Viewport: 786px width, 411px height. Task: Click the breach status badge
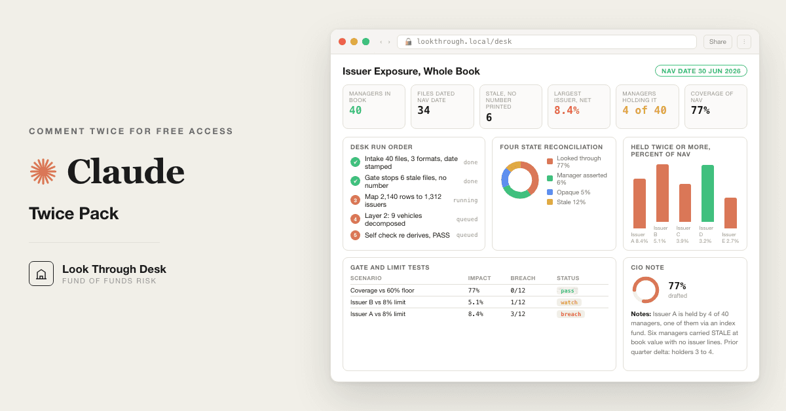[x=571, y=314]
